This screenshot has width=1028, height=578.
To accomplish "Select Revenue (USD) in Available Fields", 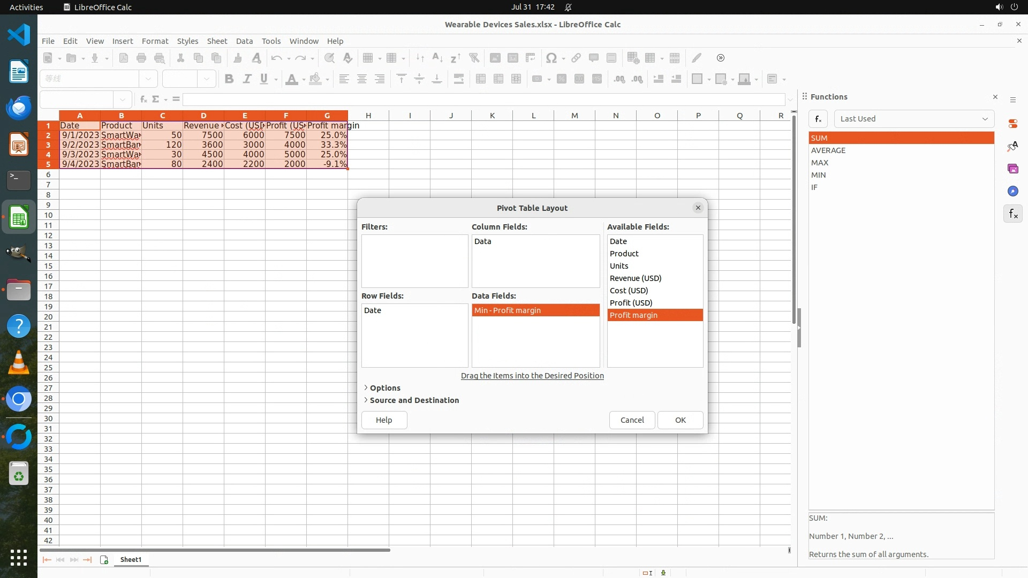I will click(636, 278).
